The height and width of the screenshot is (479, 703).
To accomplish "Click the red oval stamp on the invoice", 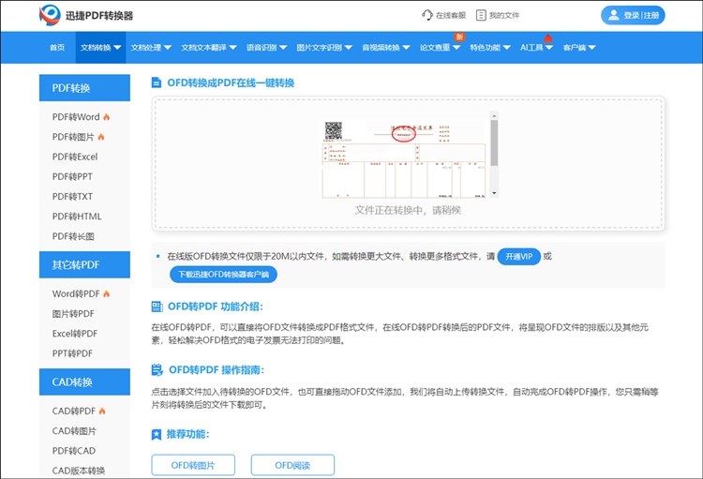I will [x=403, y=134].
